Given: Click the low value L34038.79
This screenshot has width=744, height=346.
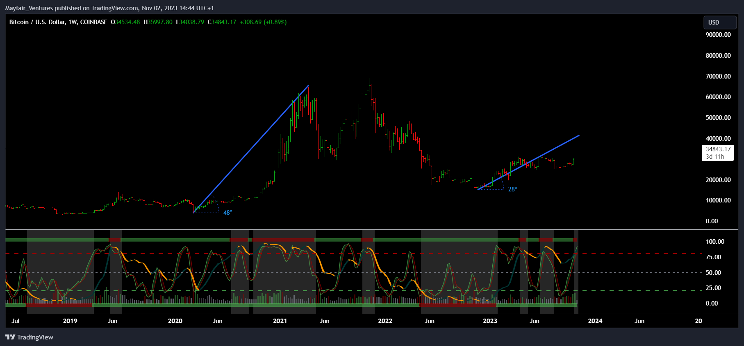Looking at the screenshot, I should 190,22.
